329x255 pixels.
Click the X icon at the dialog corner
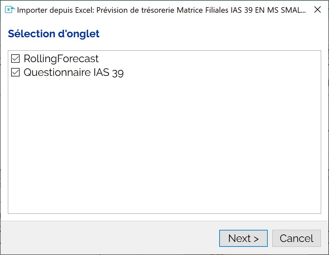(x=318, y=9)
